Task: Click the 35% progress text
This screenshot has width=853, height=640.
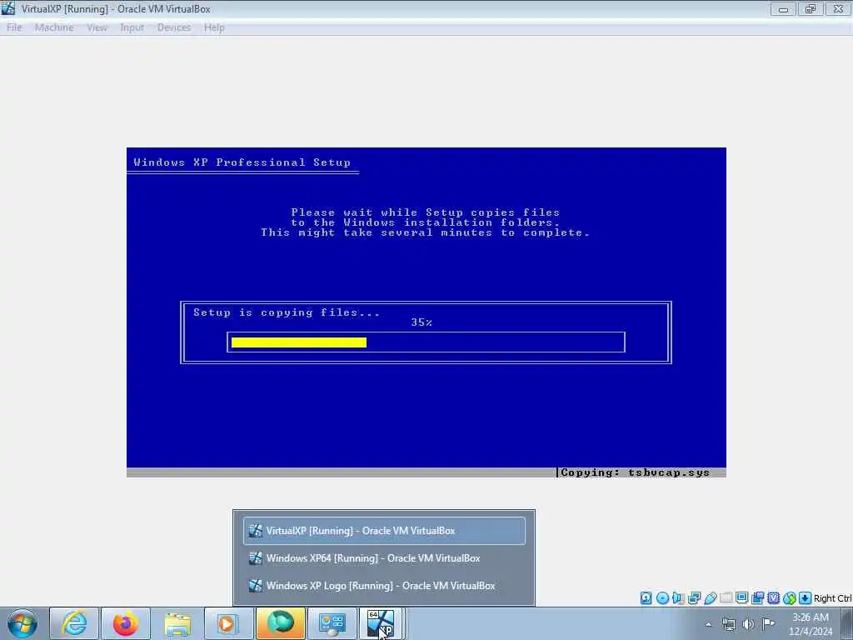Action: click(422, 322)
